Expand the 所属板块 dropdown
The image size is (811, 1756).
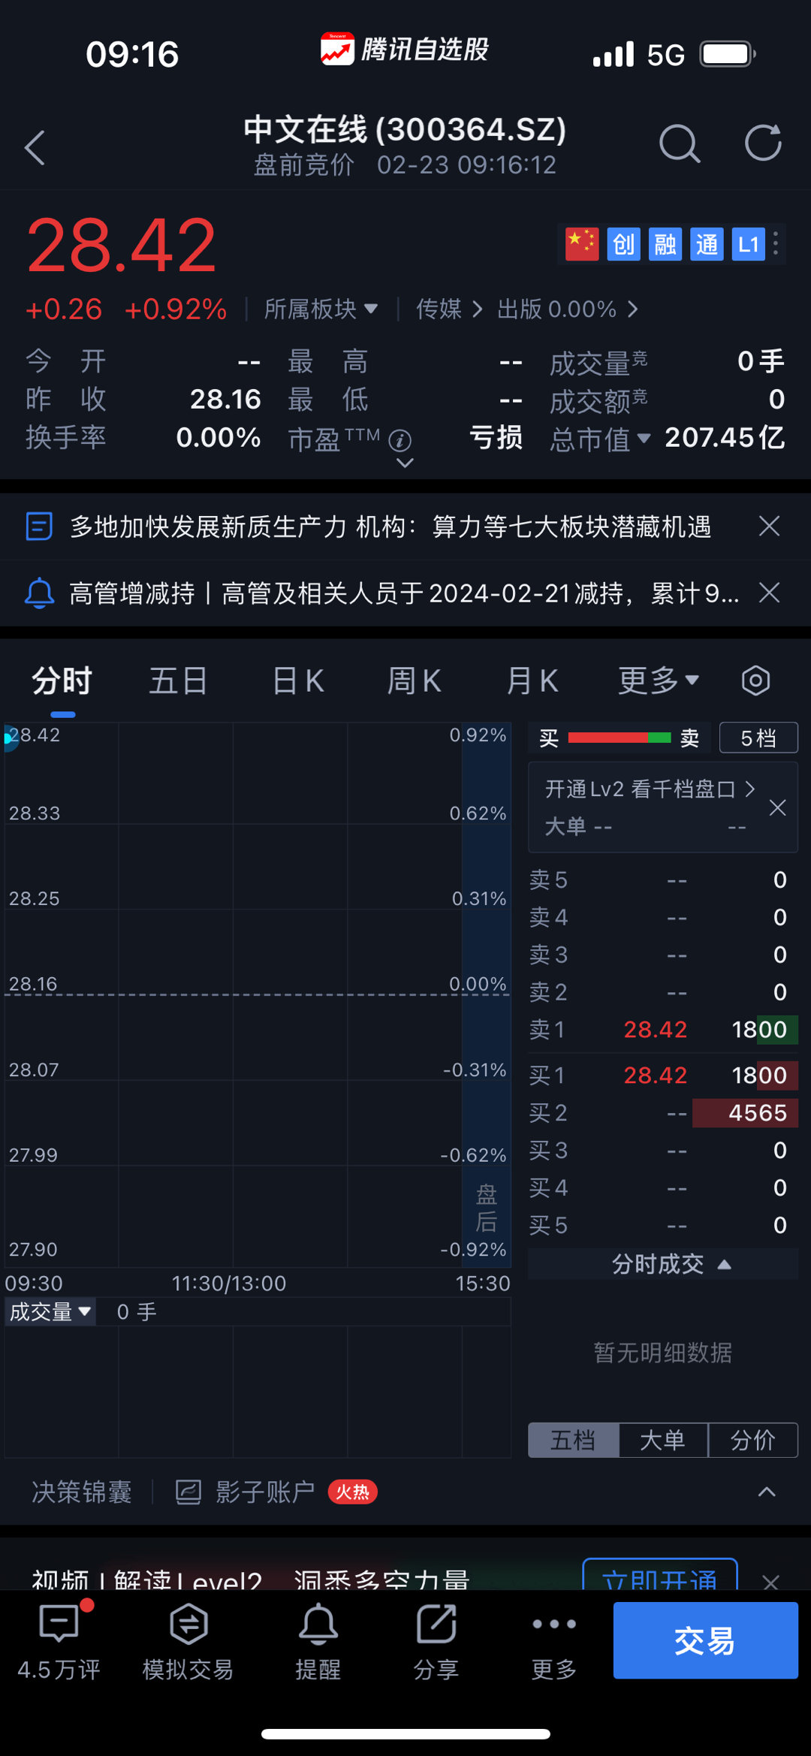(x=321, y=309)
